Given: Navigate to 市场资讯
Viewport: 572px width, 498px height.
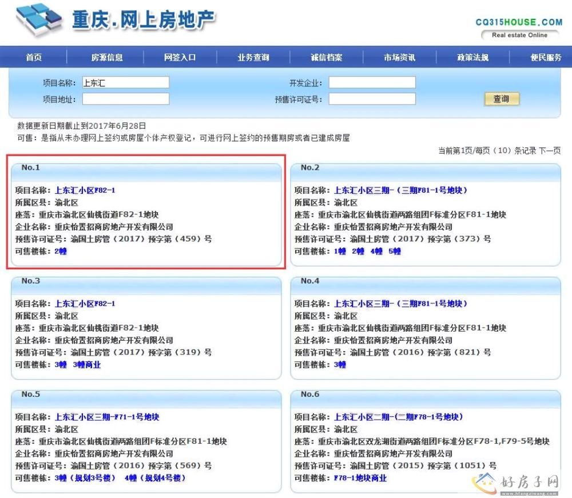Looking at the screenshot, I should click(x=399, y=57).
